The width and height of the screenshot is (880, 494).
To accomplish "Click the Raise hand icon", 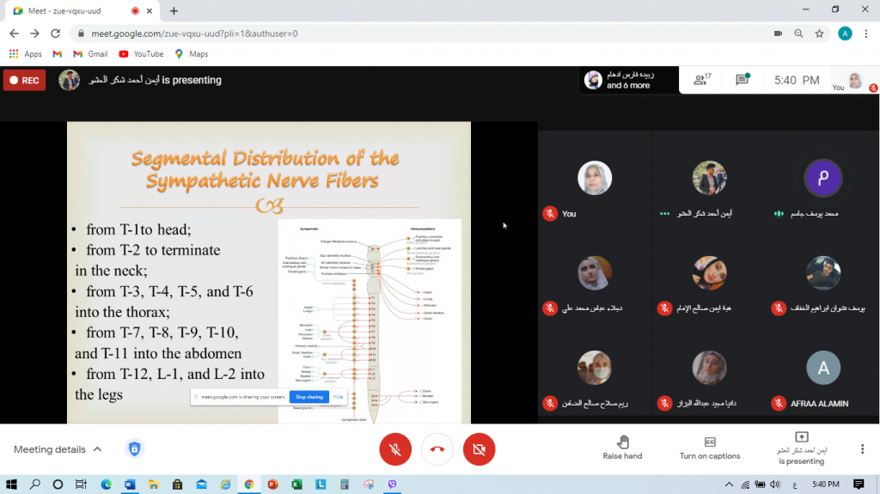I will [x=622, y=442].
